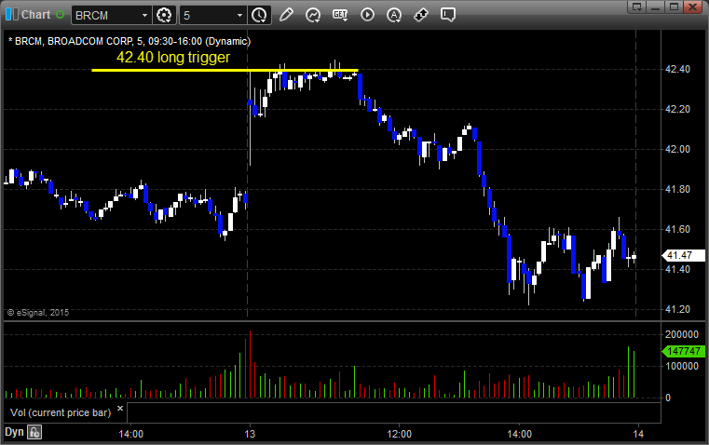Image resolution: width=709 pixels, height=445 pixels.
Task: Click the 41.40 price axis label
Action: tap(678, 269)
